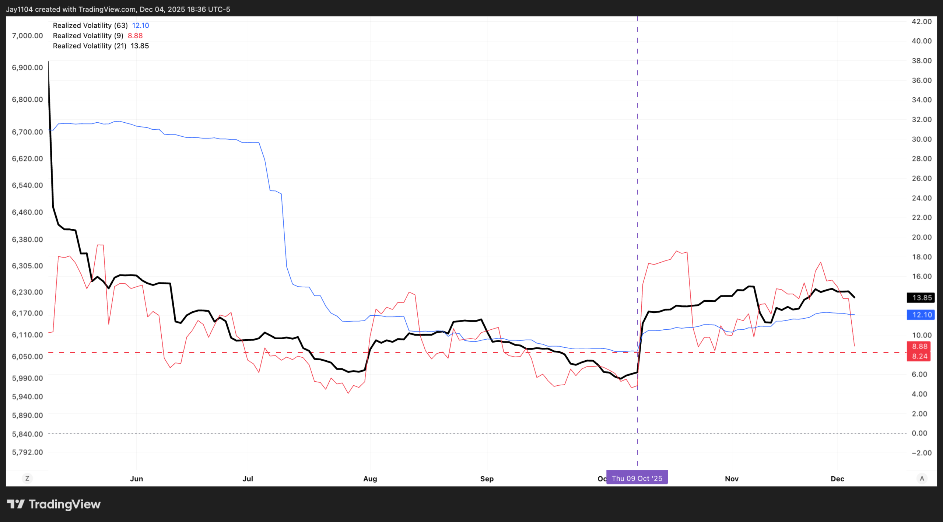Click the 7,000.00 label on left price axis
The height and width of the screenshot is (522, 943).
[x=27, y=36]
